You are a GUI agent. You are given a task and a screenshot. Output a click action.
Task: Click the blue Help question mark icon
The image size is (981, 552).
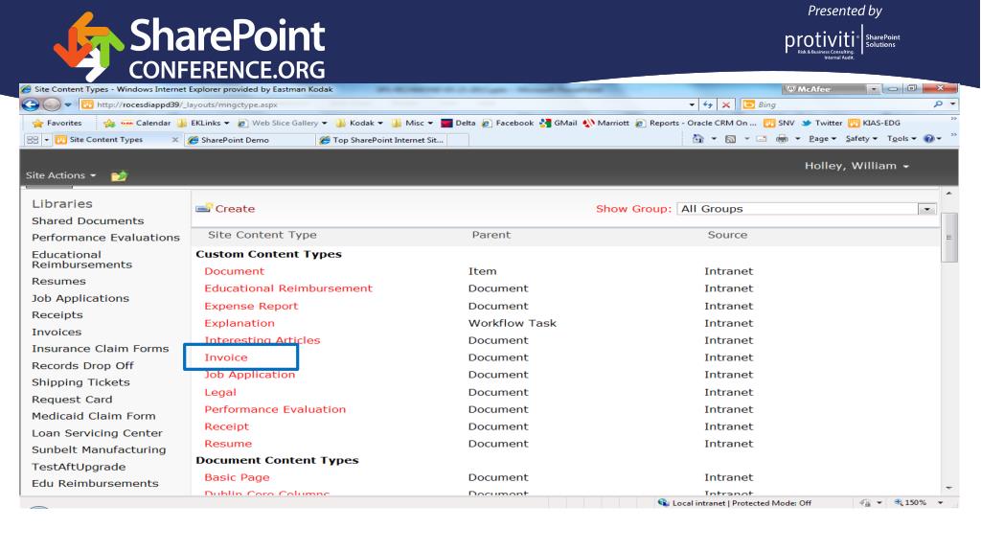pos(929,139)
